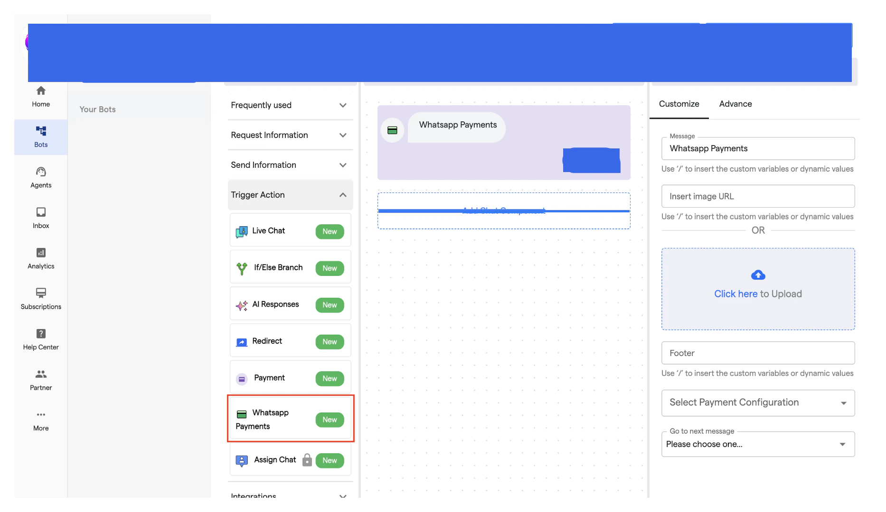886x512 pixels.
Task: Click the AI Responses New badge
Action: pos(330,305)
